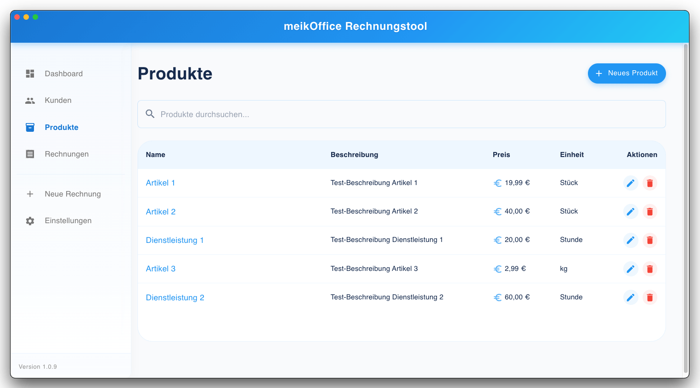Click the plus icon next to Neue Rechnung

pos(30,194)
